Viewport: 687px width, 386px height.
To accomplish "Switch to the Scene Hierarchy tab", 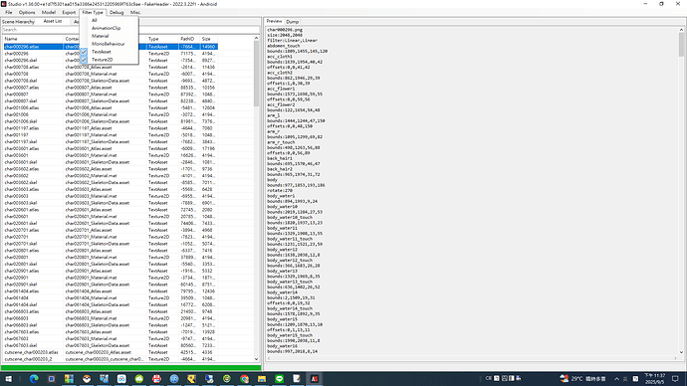I will [18, 22].
